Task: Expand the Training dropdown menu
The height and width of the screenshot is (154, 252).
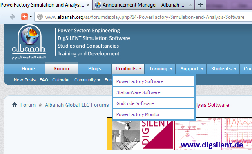Action: tap(161, 69)
